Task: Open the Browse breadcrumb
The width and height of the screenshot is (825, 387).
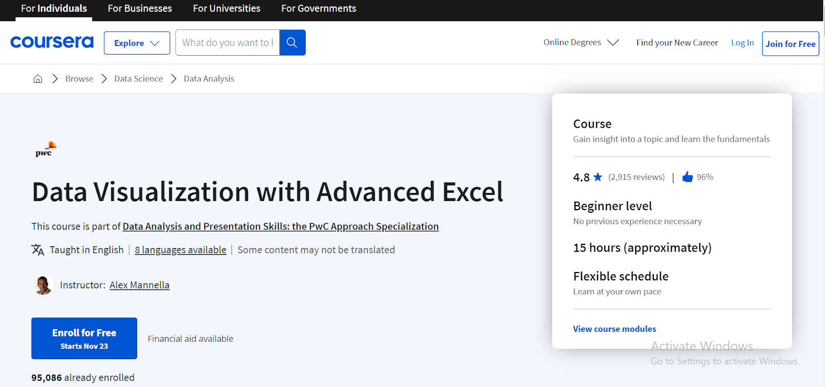Action: (79, 79)
